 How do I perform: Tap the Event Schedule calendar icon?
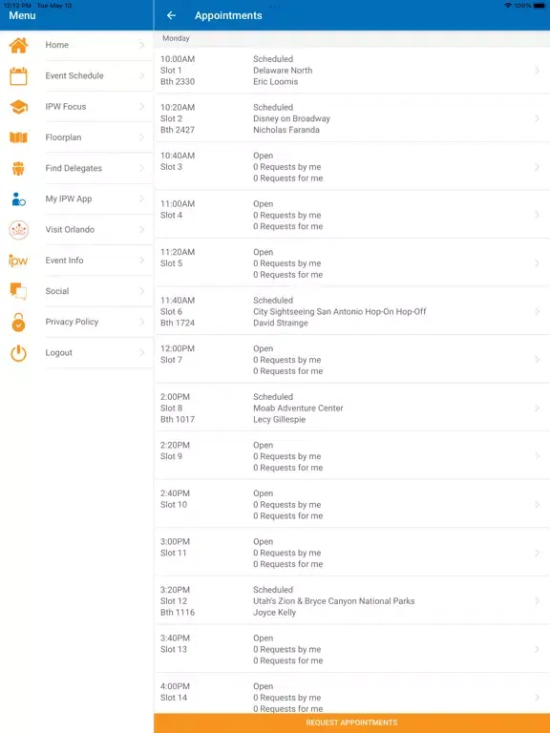click(18, 76)
